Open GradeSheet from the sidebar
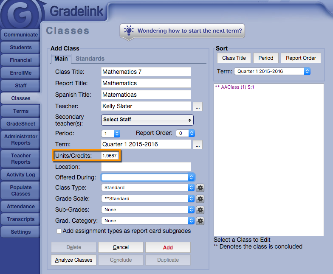This screenshot has width=333, height=274. point(21,124)
